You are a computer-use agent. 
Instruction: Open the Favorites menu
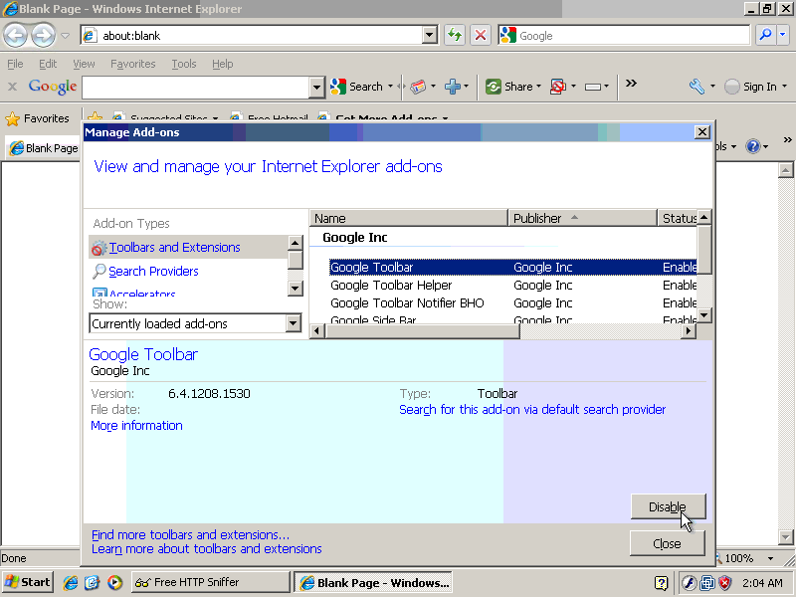pyautogui.click(x=133, y=64)
